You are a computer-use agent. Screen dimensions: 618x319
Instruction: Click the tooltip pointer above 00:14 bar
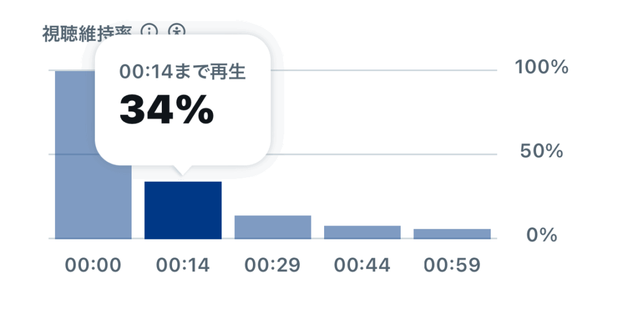183,171
